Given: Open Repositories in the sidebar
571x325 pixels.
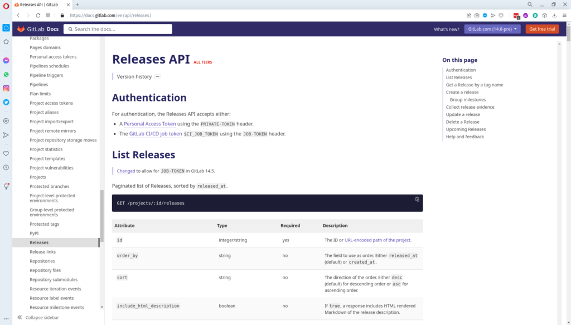Looking at the screenshot, I should (x=42, y=261).
